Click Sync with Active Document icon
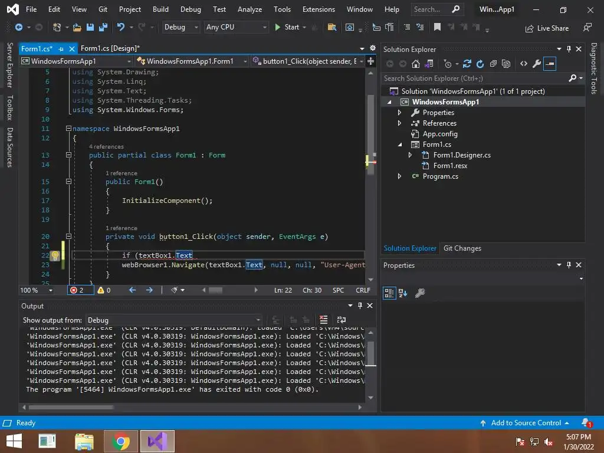The image size is (604, 453). pyautogui.click(x=467, y=64)
